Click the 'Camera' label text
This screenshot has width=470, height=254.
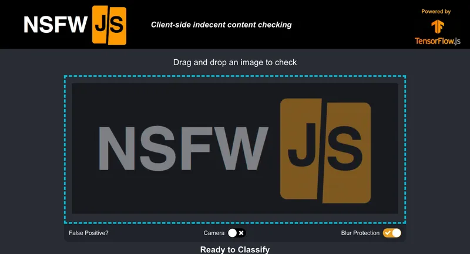tap(214, 233)
